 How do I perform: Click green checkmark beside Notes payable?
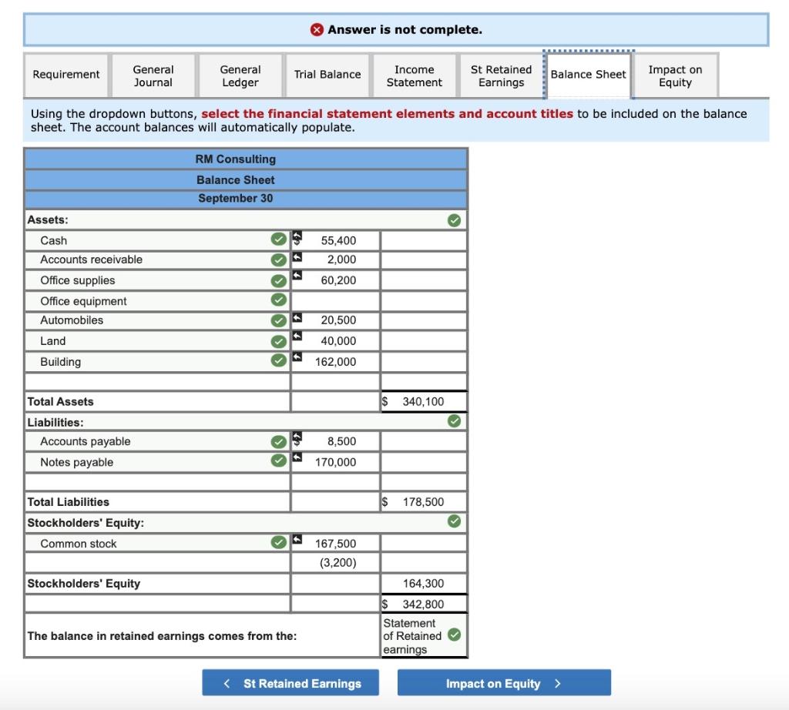pos(278,460)
